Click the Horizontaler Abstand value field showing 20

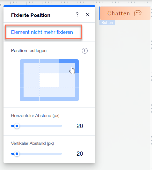(80, 126)
